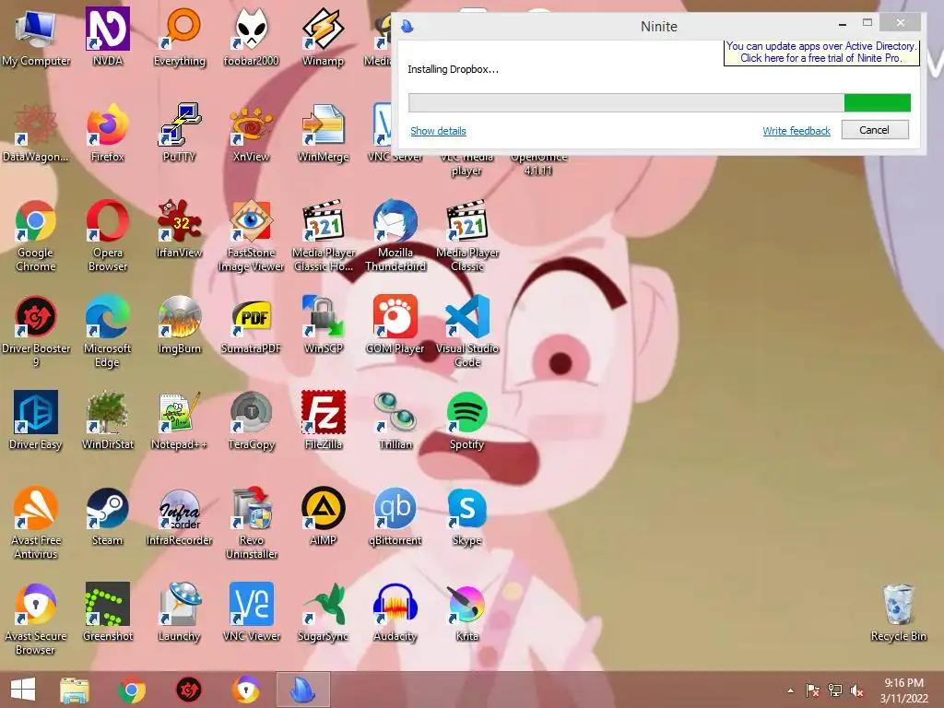
Task: Select the DataWagon desktop shortcut
Action: [36, 133]
